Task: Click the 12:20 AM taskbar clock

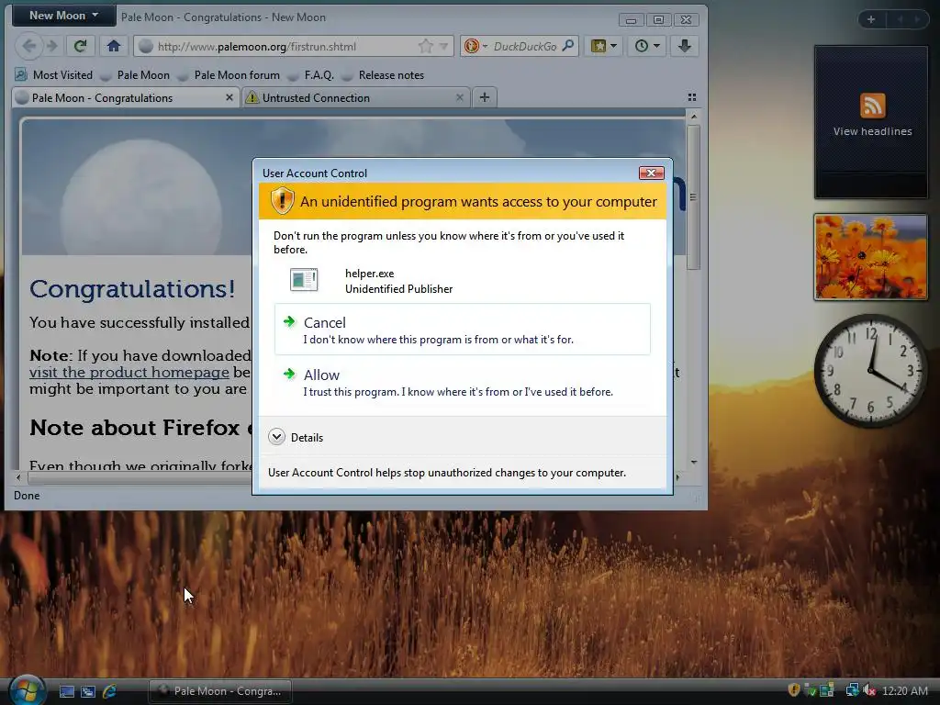Action: click(x=904, y=691)
